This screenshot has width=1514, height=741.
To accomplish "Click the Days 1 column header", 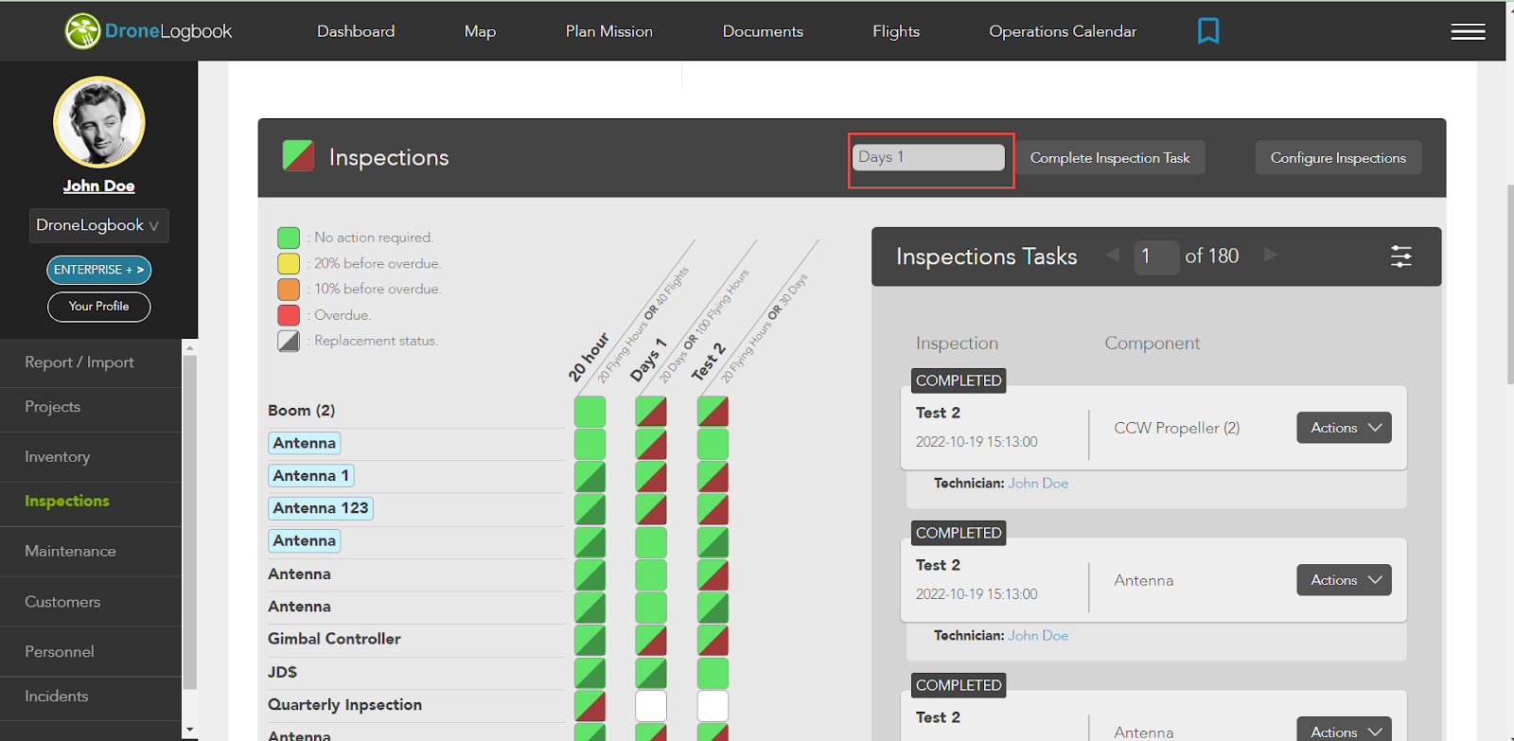I will tap(648, 360).
